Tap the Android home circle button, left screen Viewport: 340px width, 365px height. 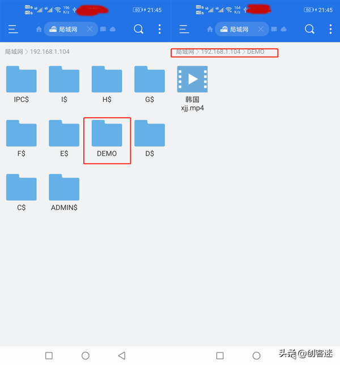pos(86,355)
